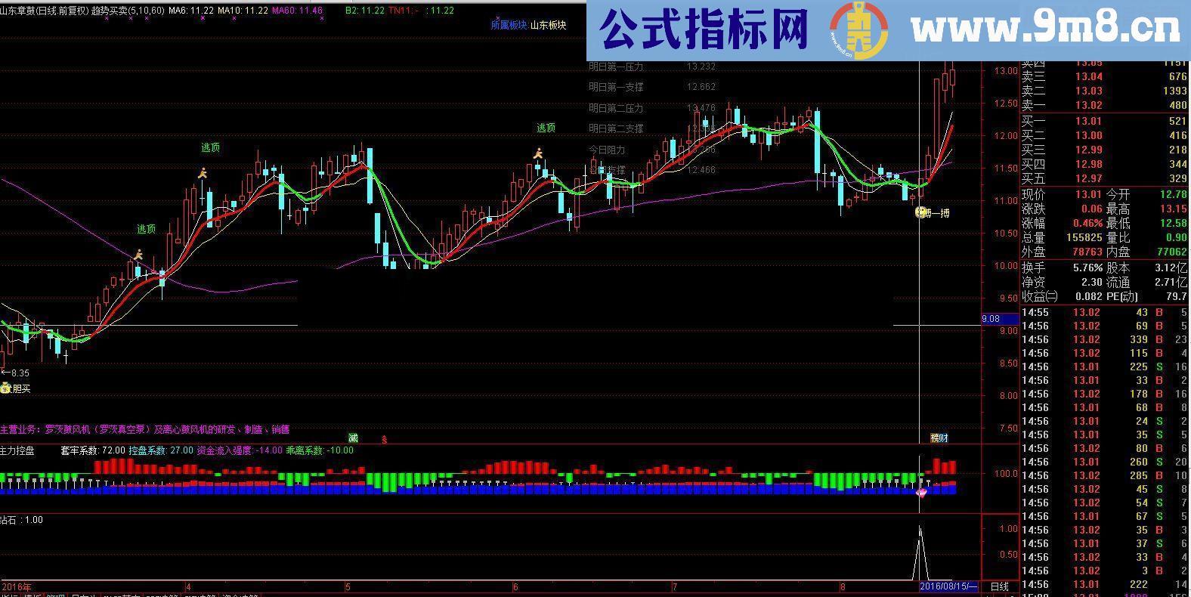
Task: Click the 今开 12.78 quote field
Action: coord(1147,195)
